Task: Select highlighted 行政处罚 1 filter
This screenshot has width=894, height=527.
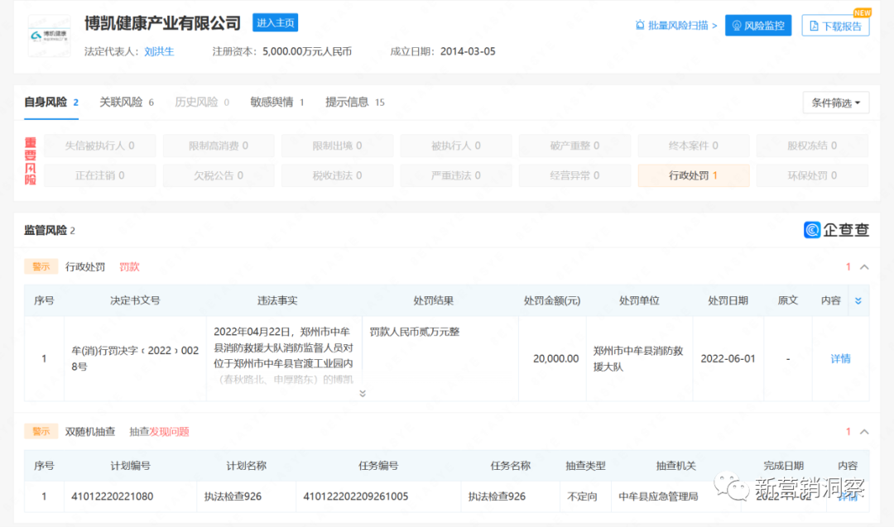Action: click(x=694, y=175)
